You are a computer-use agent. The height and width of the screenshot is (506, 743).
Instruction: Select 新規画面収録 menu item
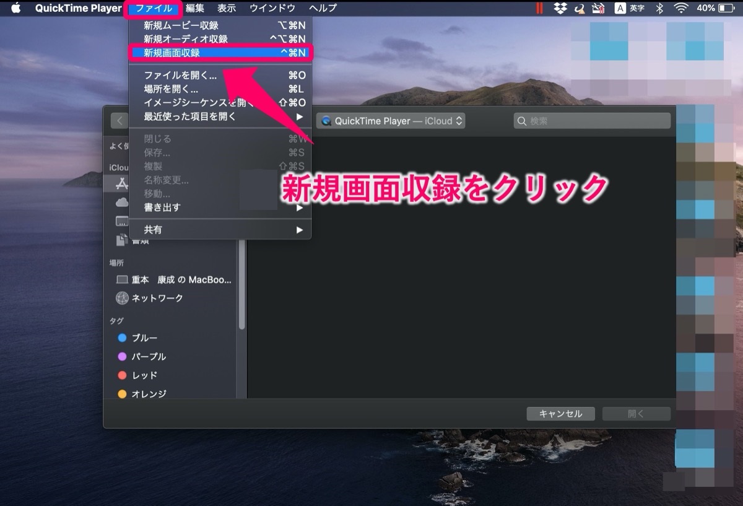(220, 53)
